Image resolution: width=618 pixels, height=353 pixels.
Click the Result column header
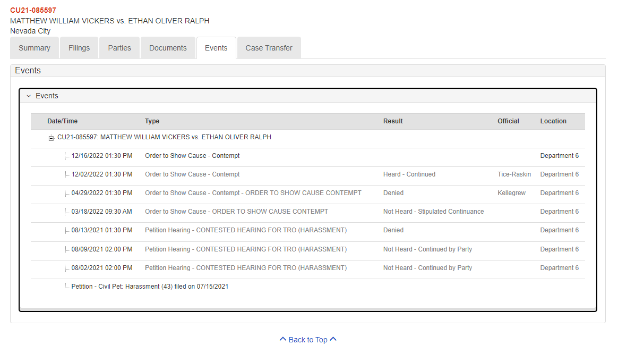(x=393, y=121)
